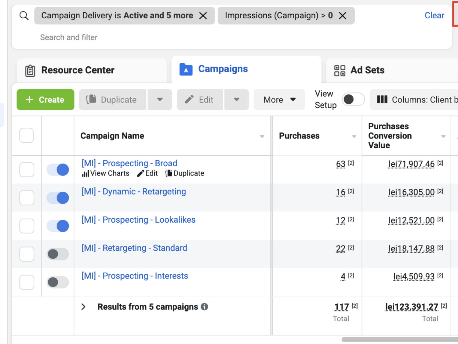Enable the Retargeting - Standard campaign toggle

(x=58, y=254)
